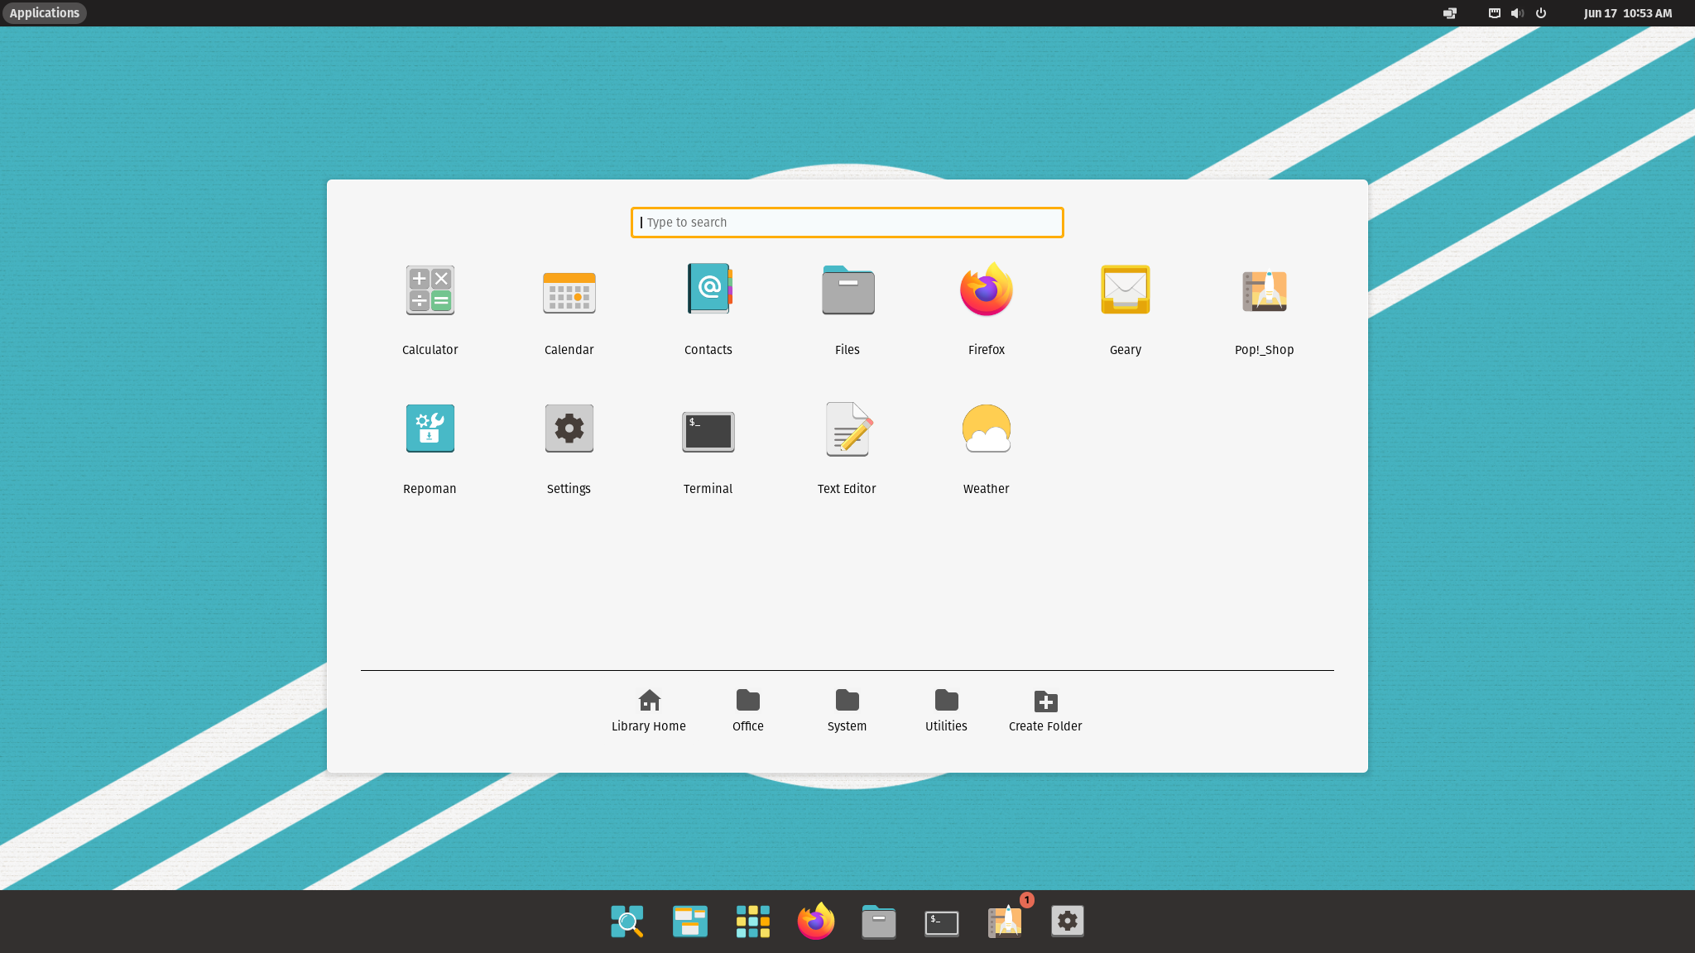Show workspaces from the dock
1695x953 pixels.
point(690,921)
